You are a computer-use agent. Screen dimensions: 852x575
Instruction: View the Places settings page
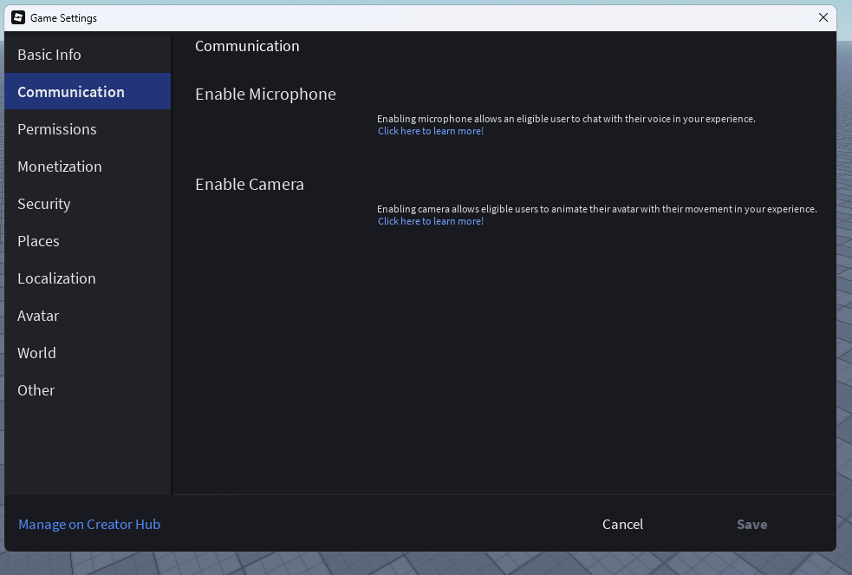[x=38, y=240]
